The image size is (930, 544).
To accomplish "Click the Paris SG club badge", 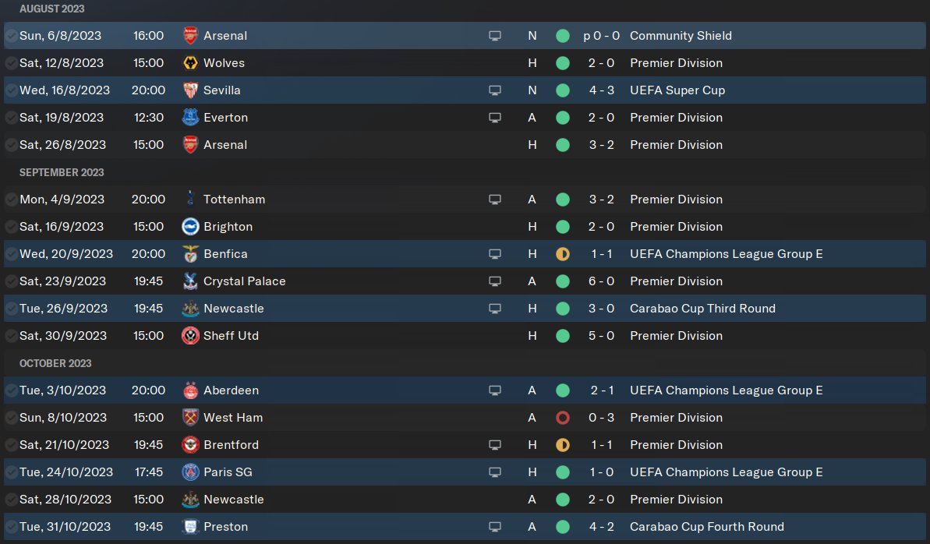I will [190, 472].
